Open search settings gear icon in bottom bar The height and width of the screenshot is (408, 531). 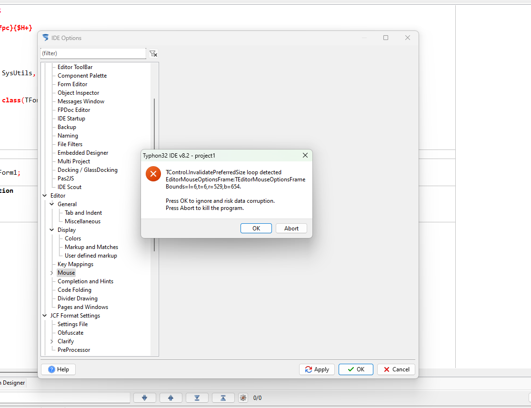(243, 398)
